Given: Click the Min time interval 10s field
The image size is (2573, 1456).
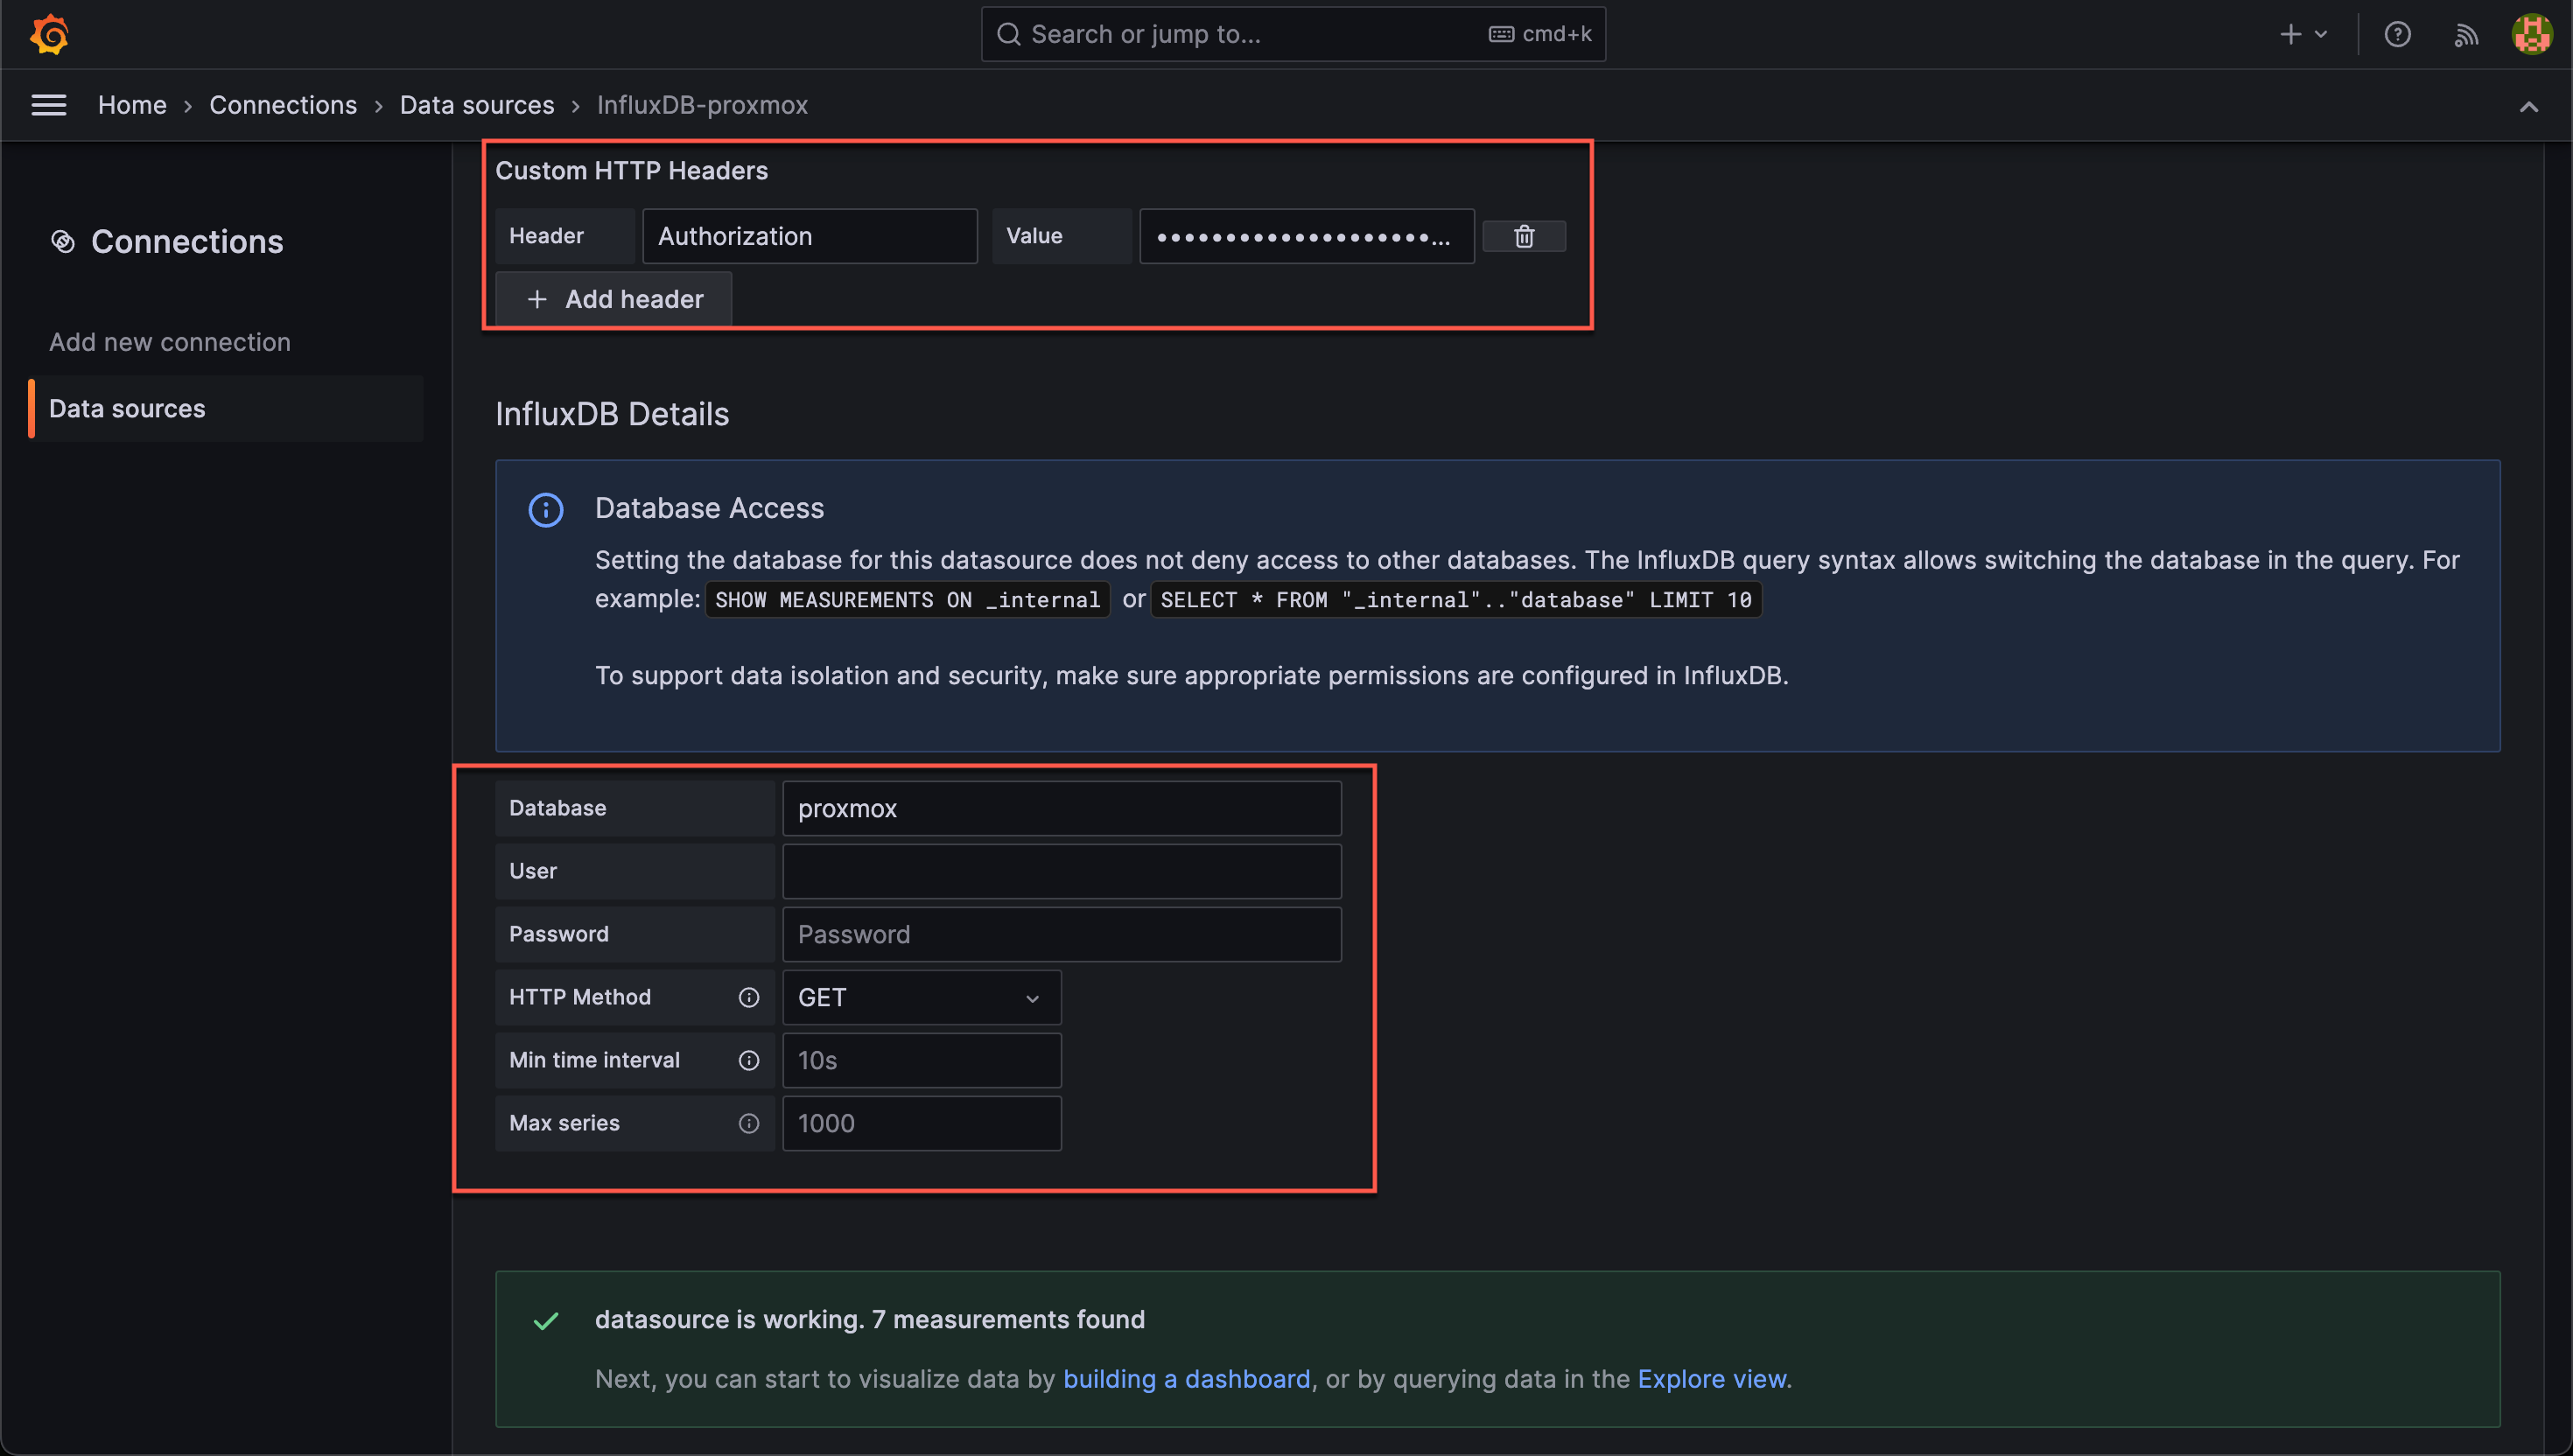Looking at the screenshot, I should [921, 1060].
